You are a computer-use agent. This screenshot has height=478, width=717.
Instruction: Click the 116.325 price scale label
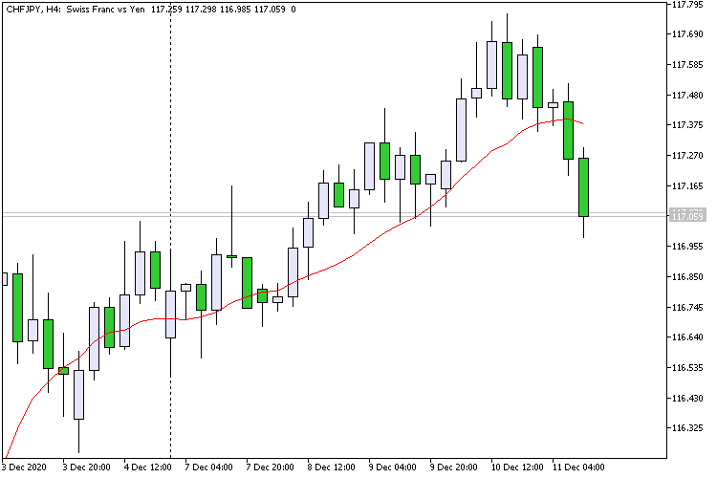(687, 428)
